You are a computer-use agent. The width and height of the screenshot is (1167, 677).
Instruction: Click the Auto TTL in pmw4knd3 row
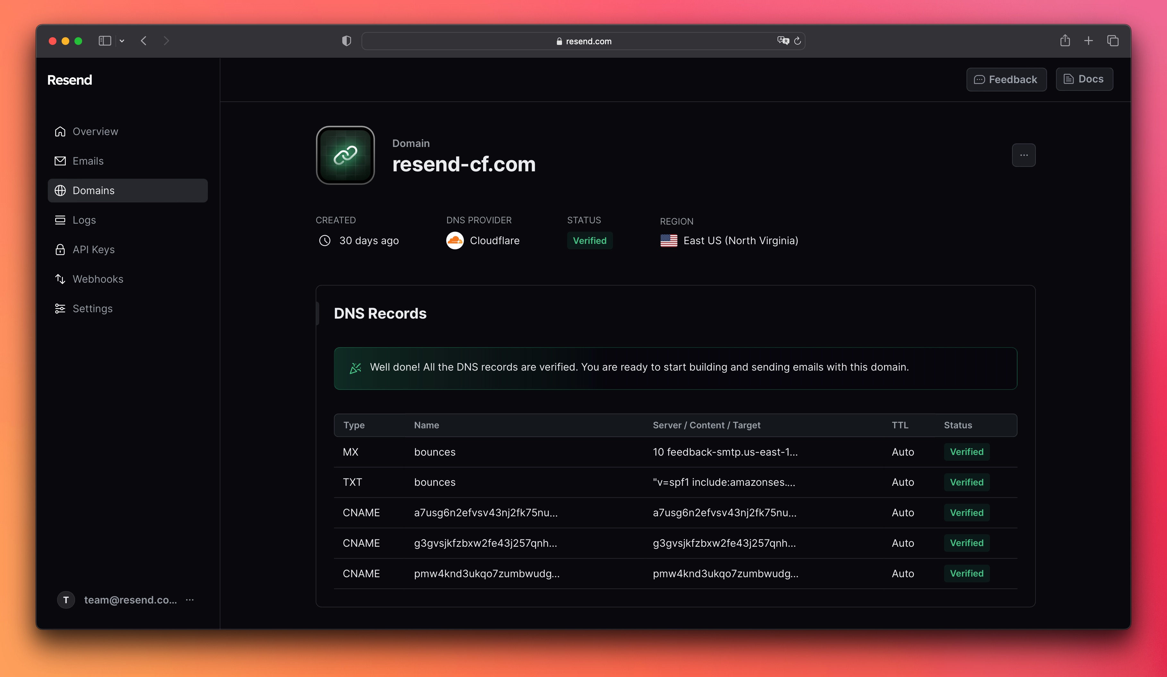[903, 573]
